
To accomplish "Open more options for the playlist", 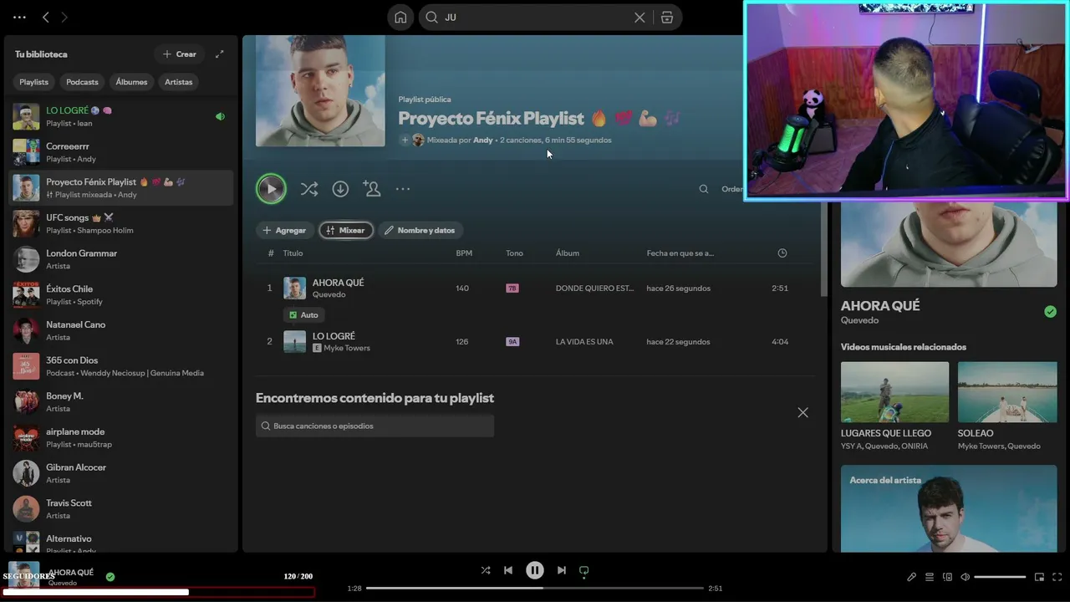I will point(403,189).
